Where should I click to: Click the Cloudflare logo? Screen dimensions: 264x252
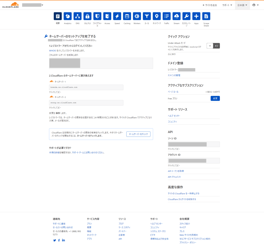[11, 5]
